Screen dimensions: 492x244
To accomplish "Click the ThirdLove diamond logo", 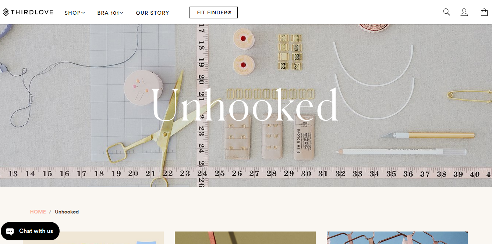I will [6, 12].
